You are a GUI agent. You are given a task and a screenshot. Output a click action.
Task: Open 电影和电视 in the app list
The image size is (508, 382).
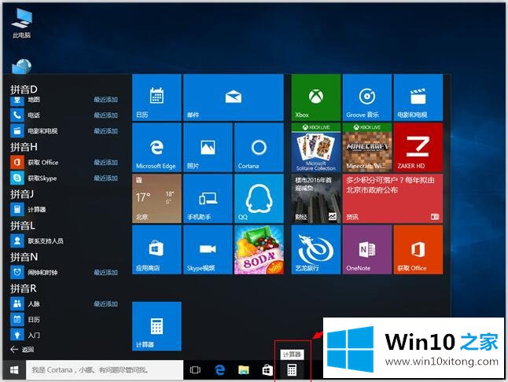click(x=64, y=130)
